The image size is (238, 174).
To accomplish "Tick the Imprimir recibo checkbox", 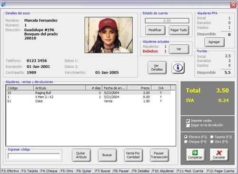I will tap(188, 121).
